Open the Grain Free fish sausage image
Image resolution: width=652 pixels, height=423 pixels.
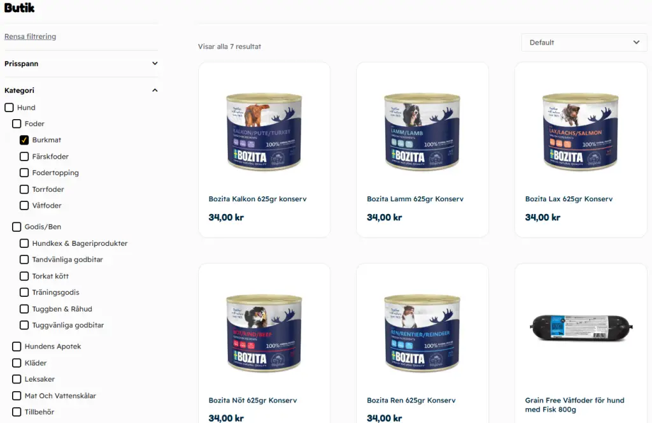click(581, 327)
